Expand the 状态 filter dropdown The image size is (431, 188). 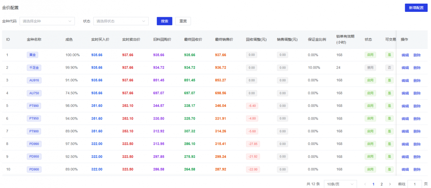point(121,21)
